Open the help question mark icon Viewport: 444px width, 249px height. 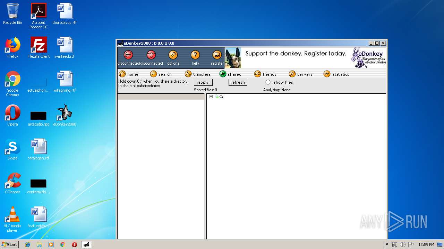[195, 55]
